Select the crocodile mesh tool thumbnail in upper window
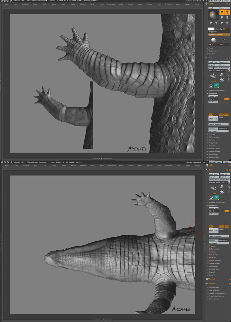This screenshot has height=322, width=231. 213,76
